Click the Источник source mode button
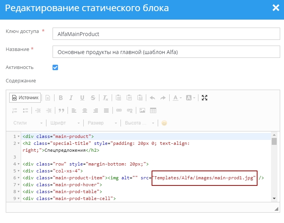Screen dimensions: 284x223 point(25,98)
